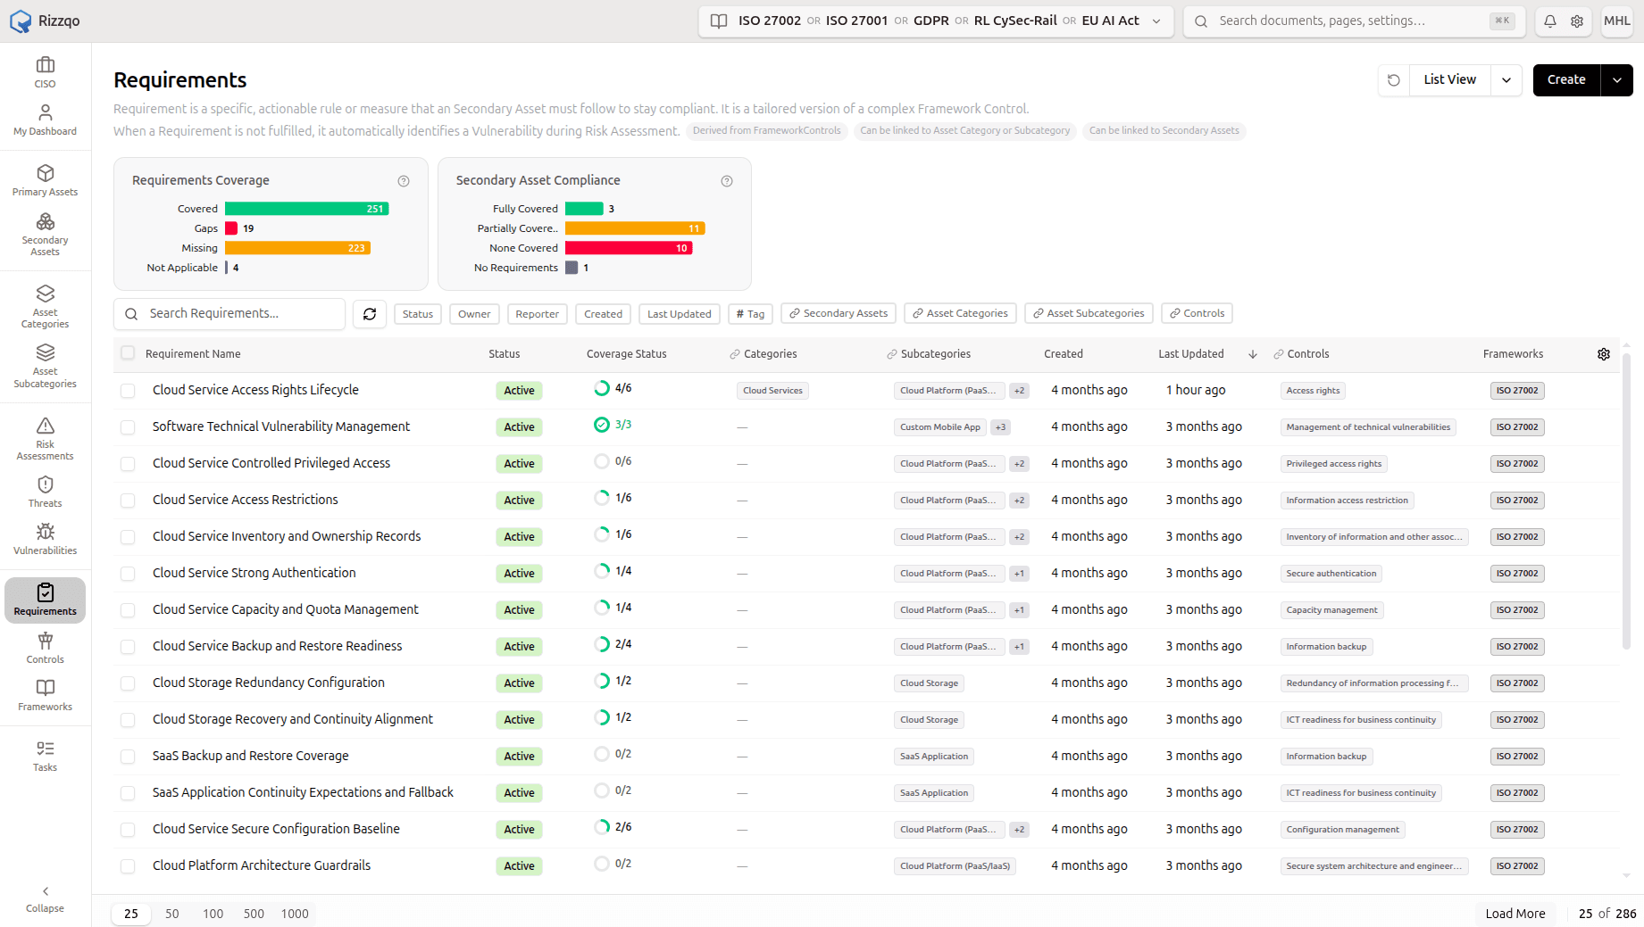The height and width of the screenshot is (927, 1644).
Task: Open Threats from sidebar
Action: [45, 492]
